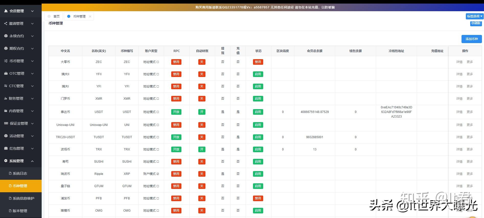Check the 地址模式 checkbox for QTUM

tap(158, 186)
